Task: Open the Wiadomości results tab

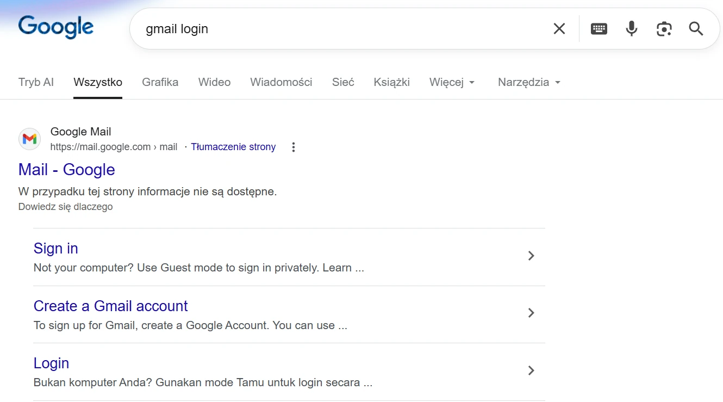Action: coord(281,82)
